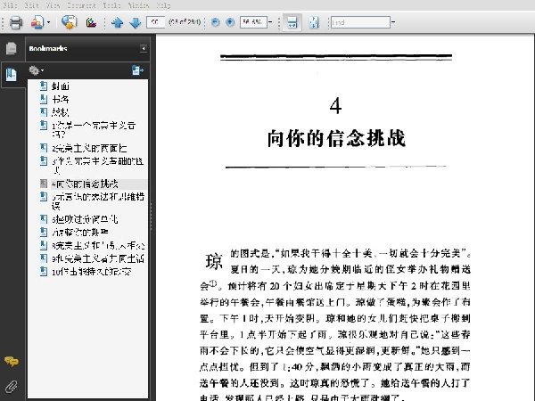
Task: Open the Document menu
Action: [81, 5]
